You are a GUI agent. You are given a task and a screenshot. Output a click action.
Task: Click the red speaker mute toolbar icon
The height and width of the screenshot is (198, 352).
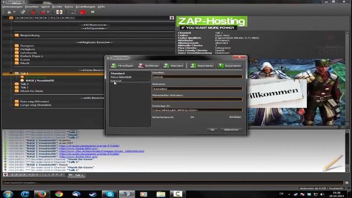82,12
